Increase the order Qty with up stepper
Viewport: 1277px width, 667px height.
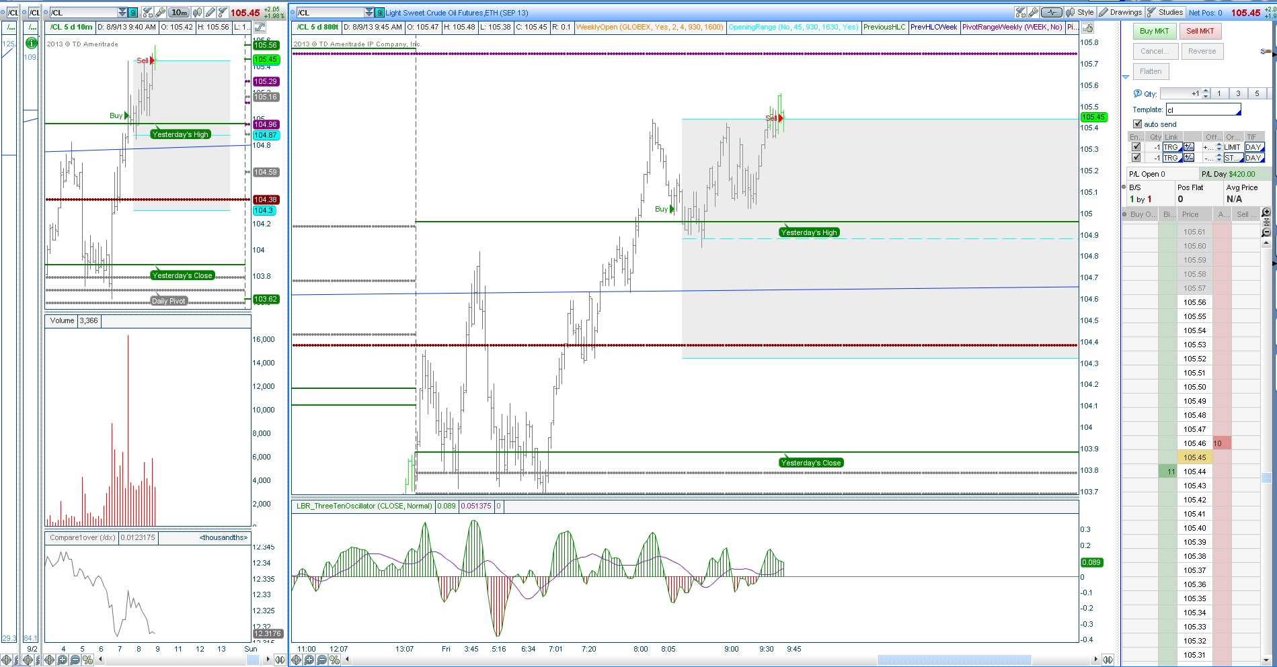(1206, 91)
